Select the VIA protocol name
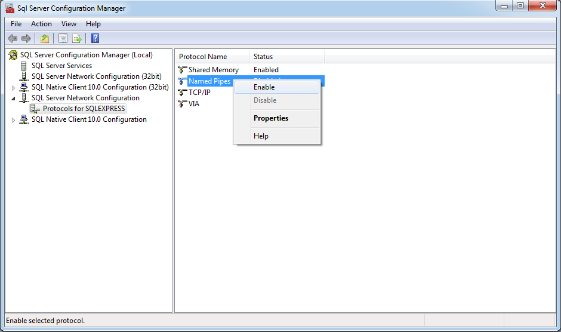The image size is (561, 332). click(x=193, y=104)
